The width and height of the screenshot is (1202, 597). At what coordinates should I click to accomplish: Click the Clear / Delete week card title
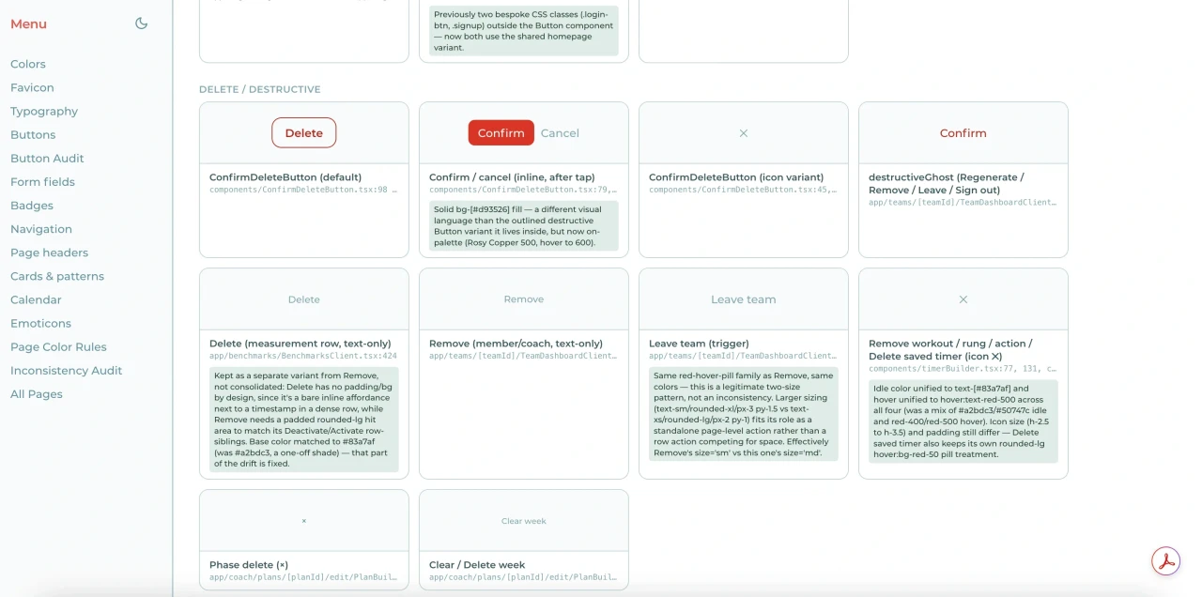pyautogui.click(x=477, y=565)
